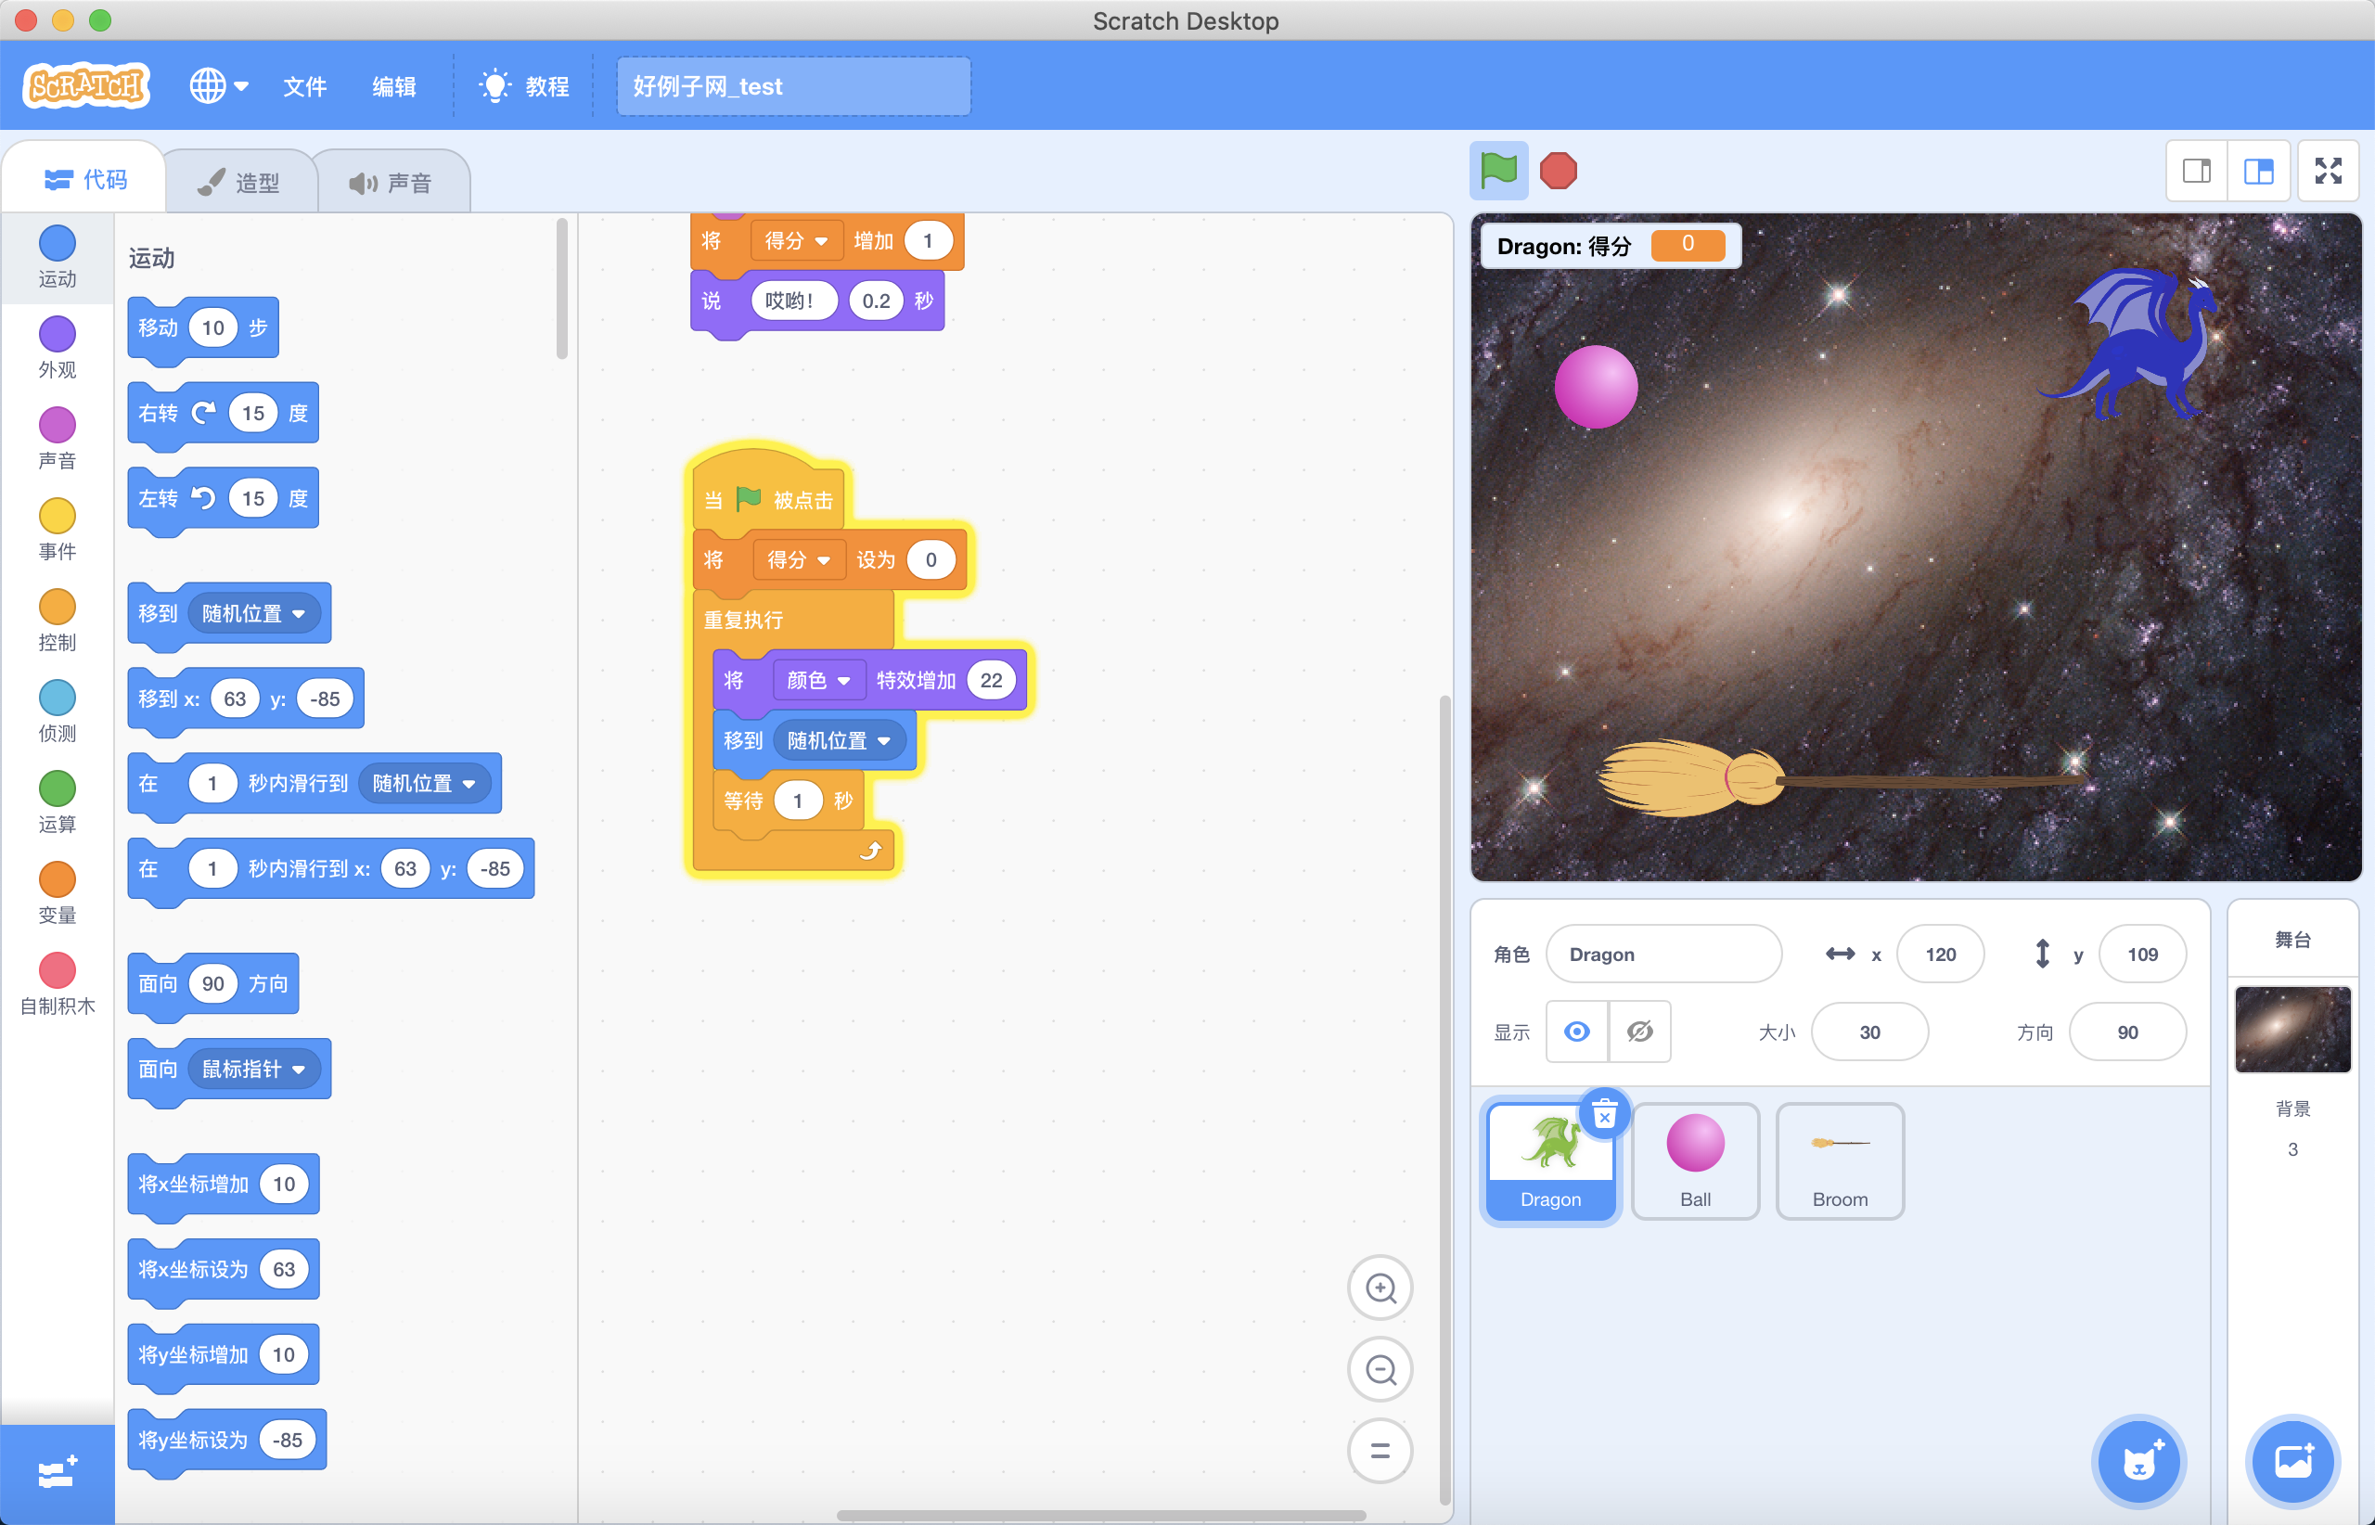
Task: Open 随机位置 dropdown in palette 移到 block
Action: [x=253, y=614]
